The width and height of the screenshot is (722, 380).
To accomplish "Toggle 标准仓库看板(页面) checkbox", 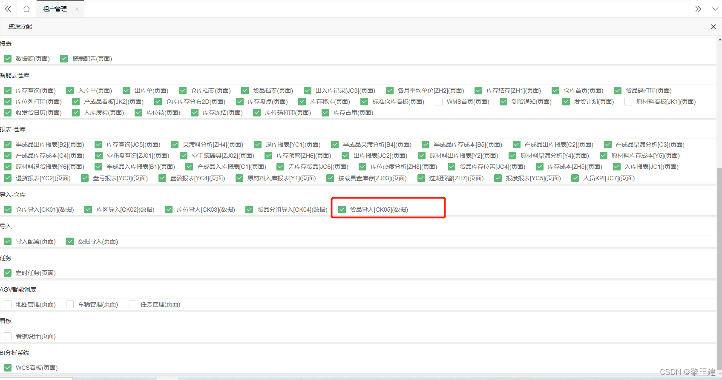I will 364,102.
